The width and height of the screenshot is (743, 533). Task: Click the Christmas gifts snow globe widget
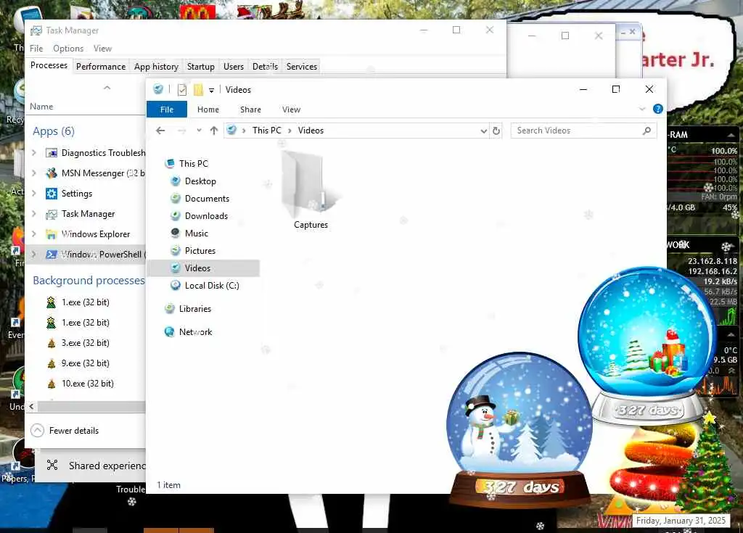click(647, 346)
